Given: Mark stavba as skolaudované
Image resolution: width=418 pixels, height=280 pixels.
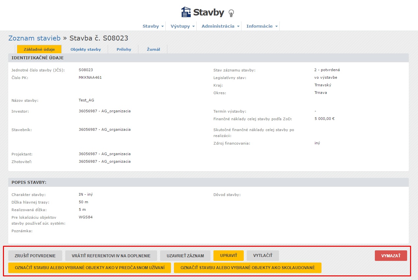Looking at the screenshot, I should (247, 267).
